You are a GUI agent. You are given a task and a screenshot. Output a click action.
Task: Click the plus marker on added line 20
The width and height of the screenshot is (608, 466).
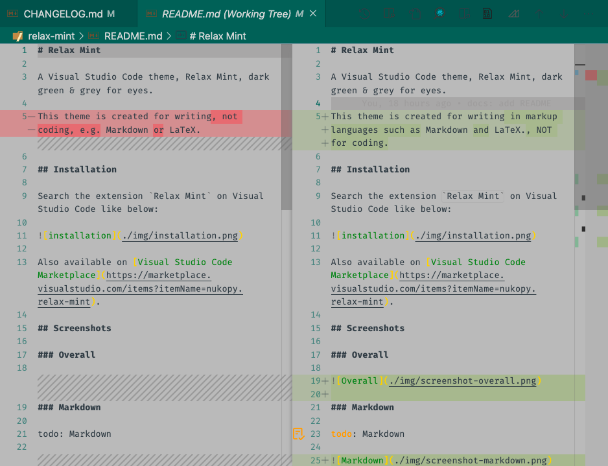pyautogui.click(x=325, y=394)
